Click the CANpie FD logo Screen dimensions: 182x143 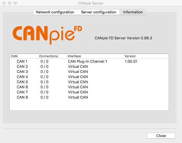coord(47,35)
